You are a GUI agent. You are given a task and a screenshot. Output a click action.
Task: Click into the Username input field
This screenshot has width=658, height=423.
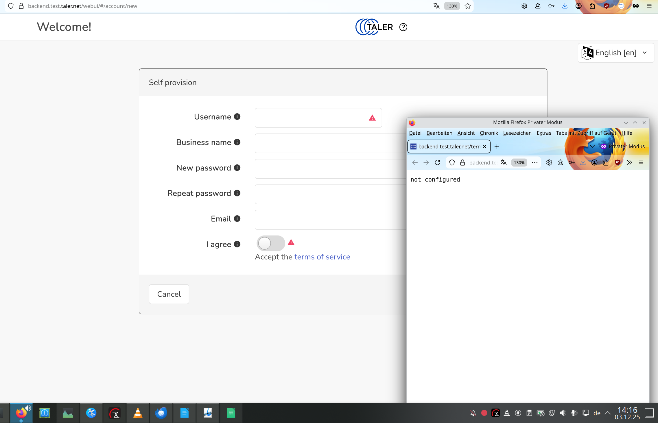[309, 118]
